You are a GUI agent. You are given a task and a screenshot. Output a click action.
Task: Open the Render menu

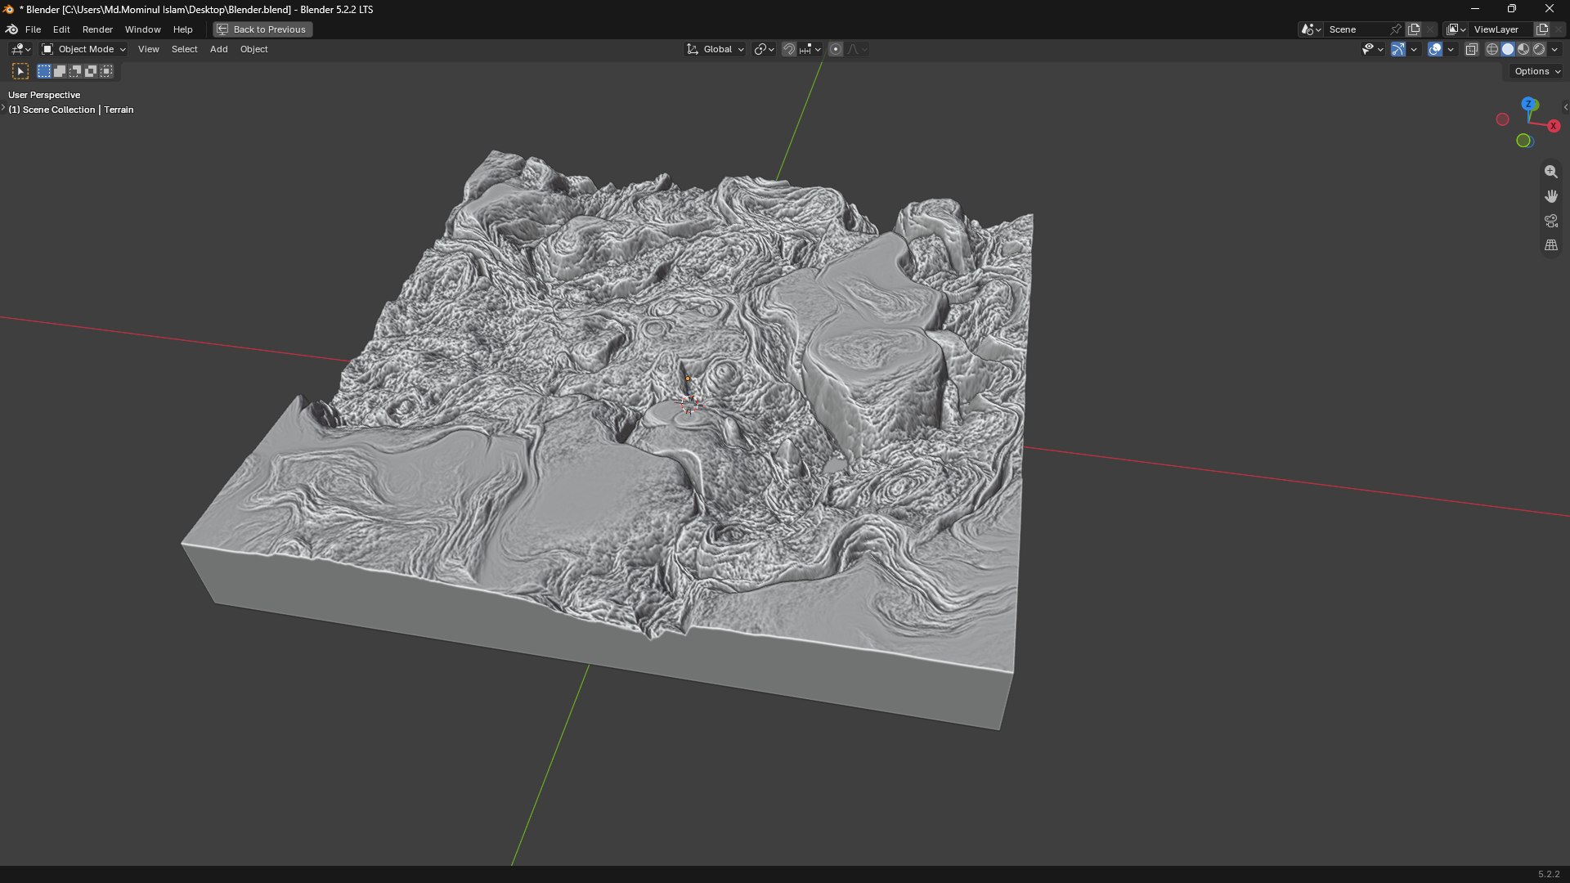point(97,29)
